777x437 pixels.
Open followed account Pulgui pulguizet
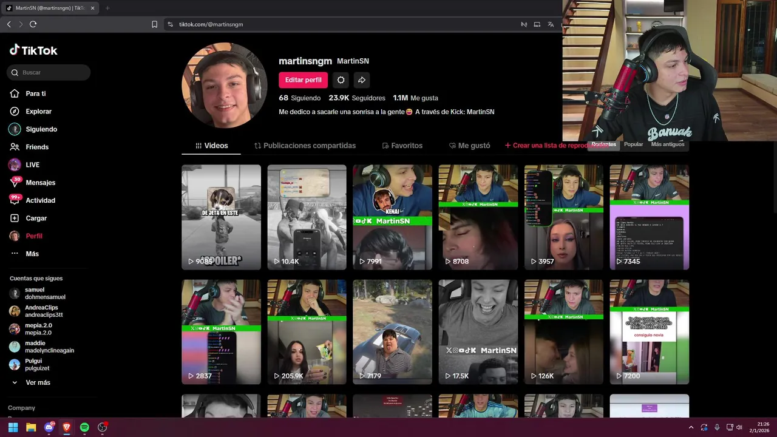[29, 365]
